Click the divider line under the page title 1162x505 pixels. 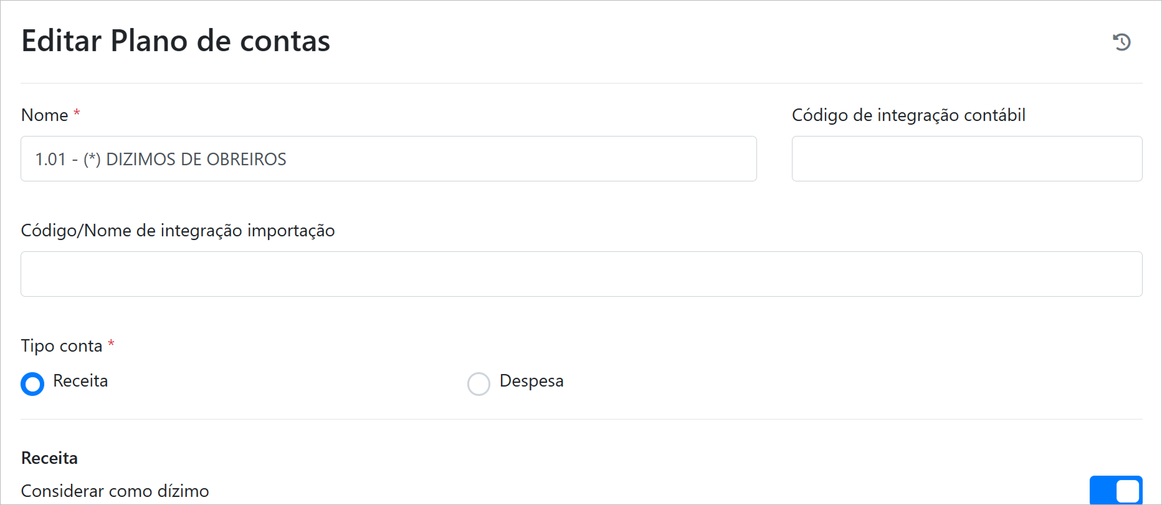pos(581,83)
